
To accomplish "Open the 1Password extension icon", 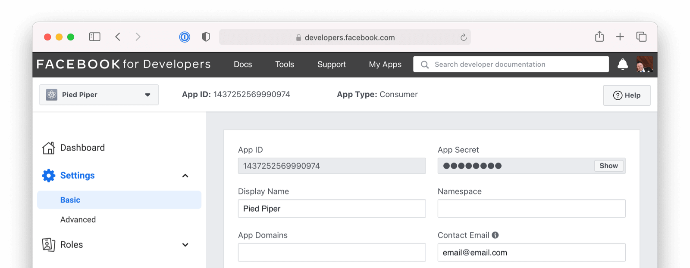I will point(185,37).
